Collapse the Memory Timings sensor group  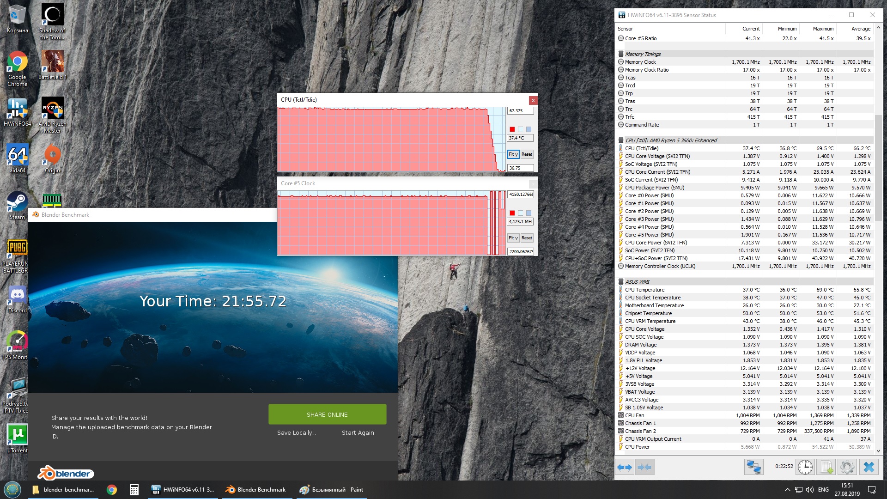[621, 54]
